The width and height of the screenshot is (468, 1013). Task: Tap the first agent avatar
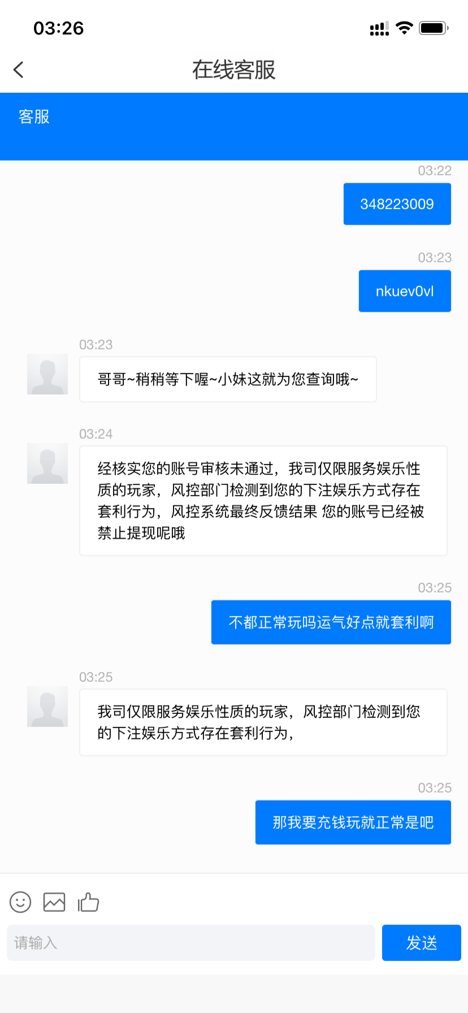[x=47, y=374]
